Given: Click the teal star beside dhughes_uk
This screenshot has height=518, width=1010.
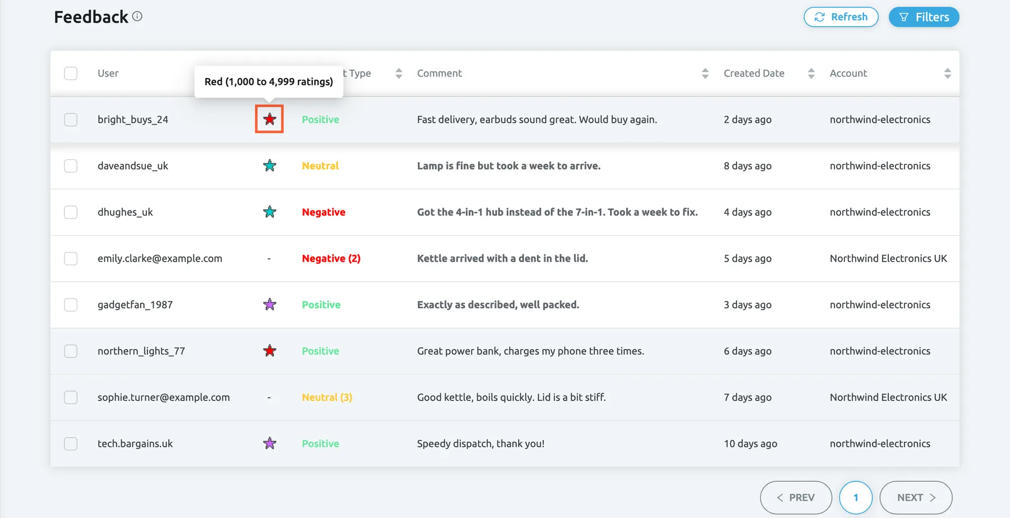Looking at the screenshot, I should coord(269,212).
